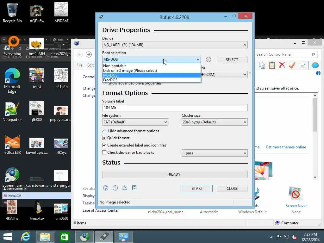Click the properties card icon in Control Panel toolbar
Viewport: 324px width, 243px height.
[x=302, y=65]
